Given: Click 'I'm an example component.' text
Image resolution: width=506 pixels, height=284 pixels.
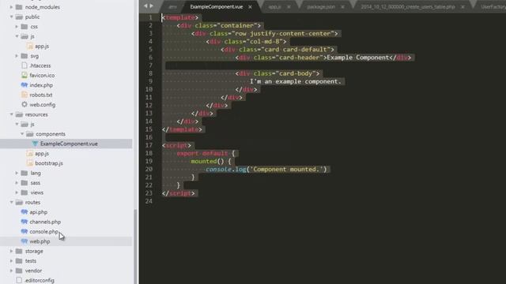Looking at the screenshot, I should [295, 81].
